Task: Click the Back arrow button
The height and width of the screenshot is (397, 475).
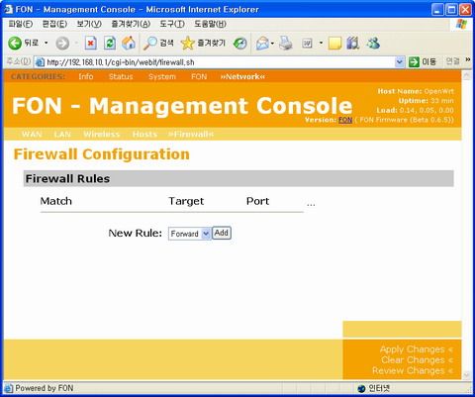Action: [15, 43]
